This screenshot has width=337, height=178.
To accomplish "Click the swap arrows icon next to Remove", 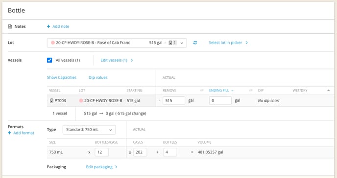I will 202,90.
